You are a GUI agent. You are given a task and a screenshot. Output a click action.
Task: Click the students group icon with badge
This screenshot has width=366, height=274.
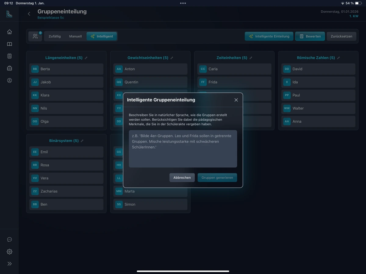pos(35,36)
